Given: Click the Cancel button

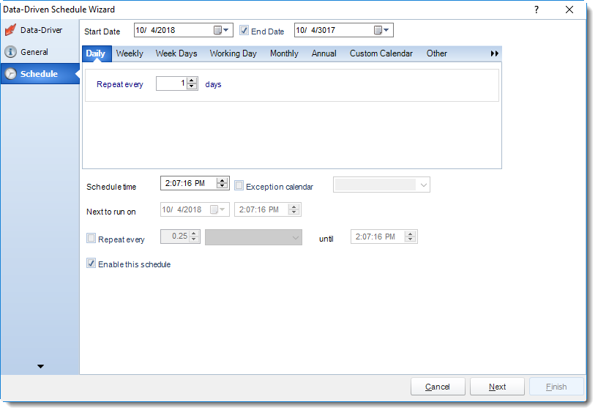Looking at the screenshot, I should pyautogui.click(x=438, y=387).
